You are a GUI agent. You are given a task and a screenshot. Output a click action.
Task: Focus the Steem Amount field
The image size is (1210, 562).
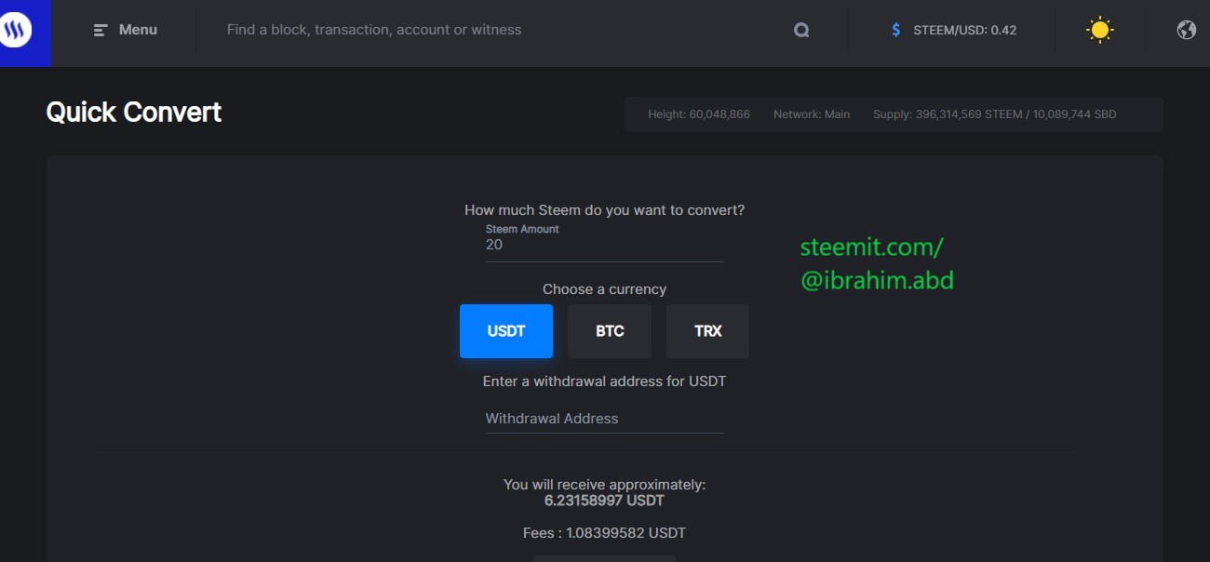point(604,245)
